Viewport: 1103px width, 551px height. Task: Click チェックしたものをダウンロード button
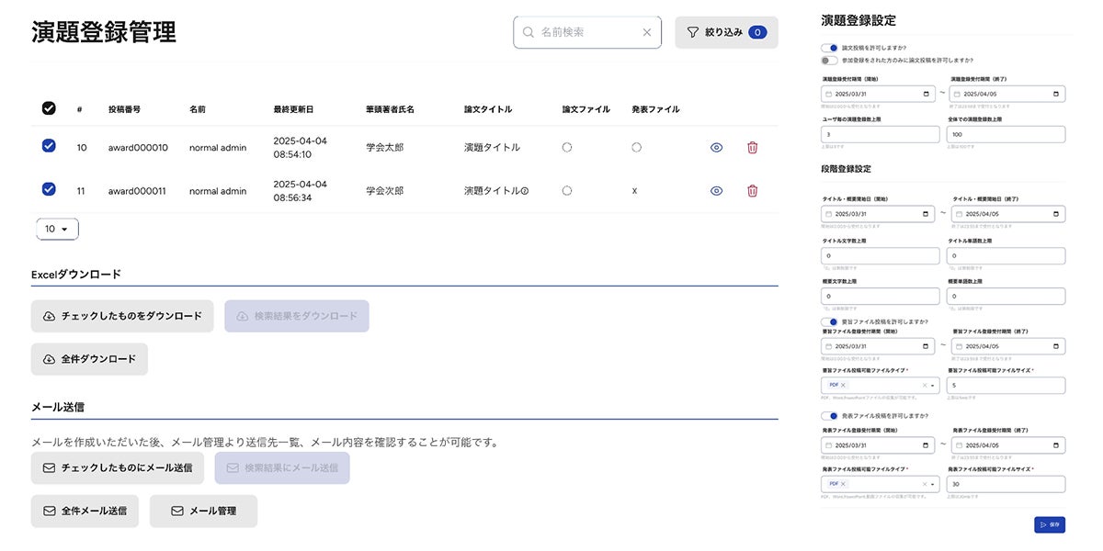click(122, 316)
